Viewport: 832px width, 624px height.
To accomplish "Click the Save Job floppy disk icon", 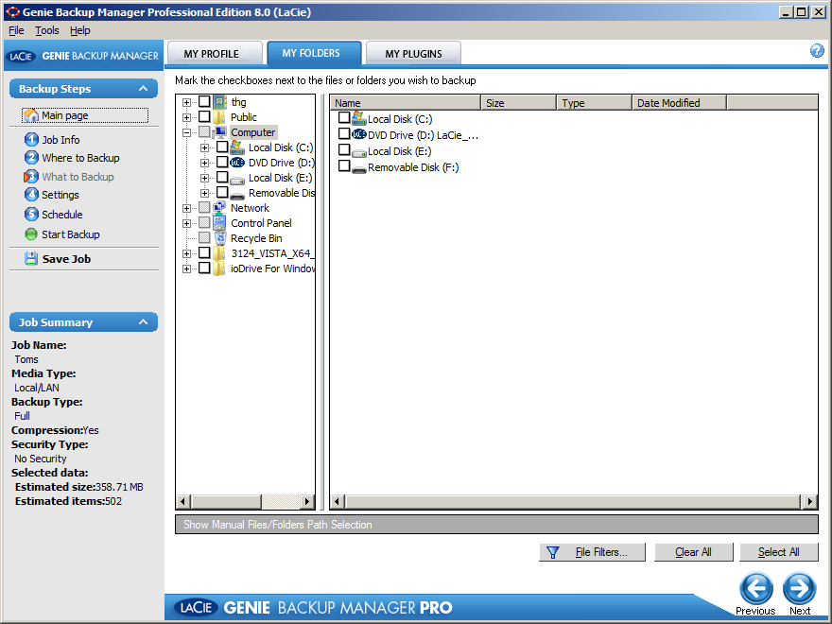I will pos(30,258).
